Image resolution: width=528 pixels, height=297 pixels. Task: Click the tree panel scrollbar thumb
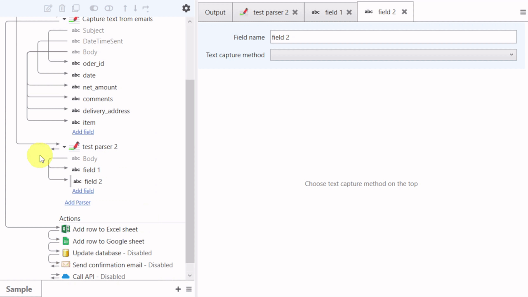[x=190, y=171]
